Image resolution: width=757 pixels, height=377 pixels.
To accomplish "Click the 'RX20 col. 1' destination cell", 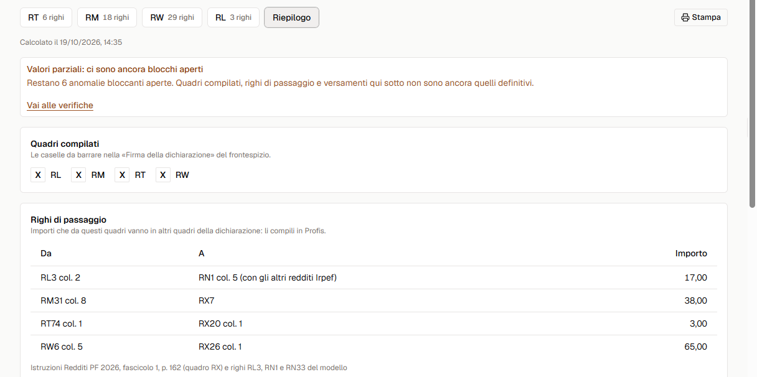I will pos(220,323).
